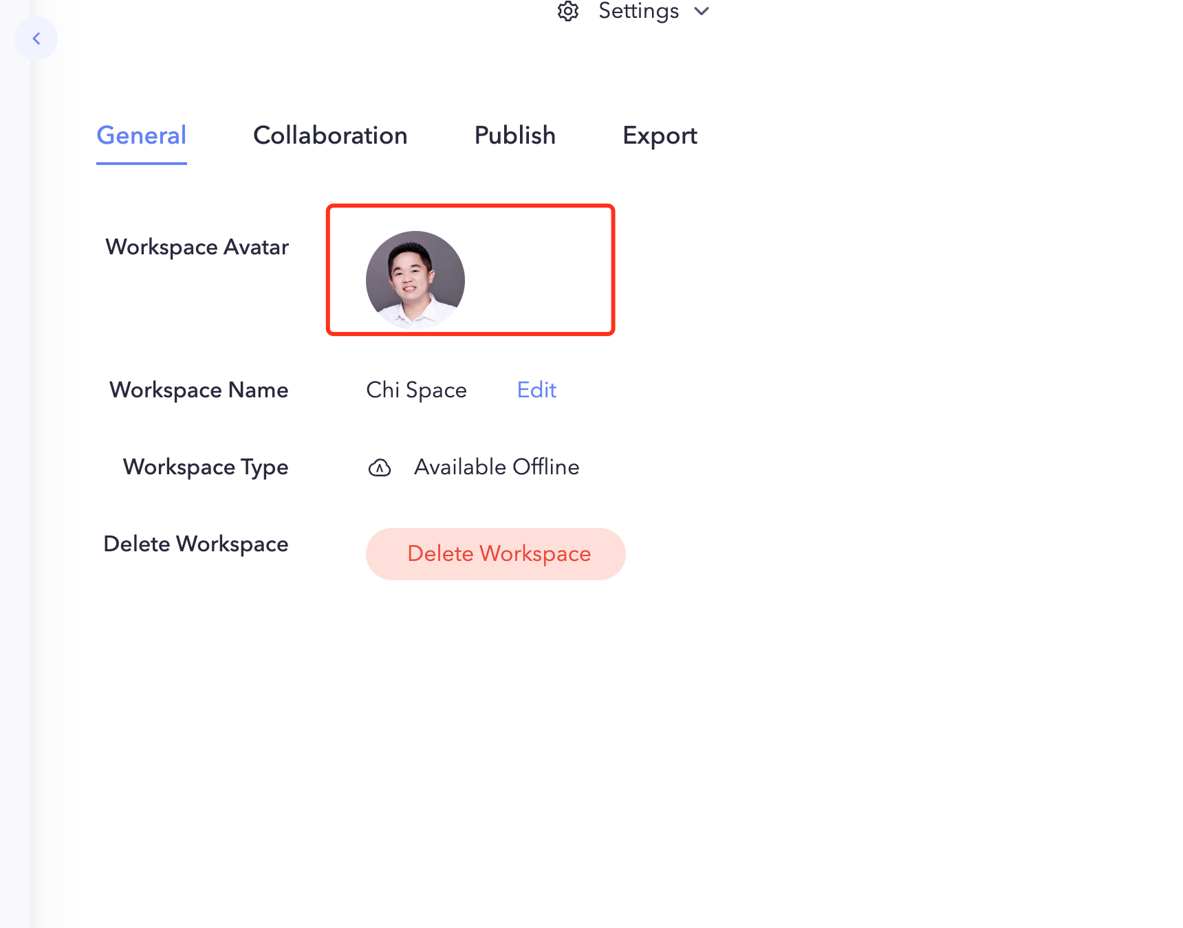Click the circular avatar inside the red box
This screenshot has height=928, width=1183.
[x=415, y=280]
